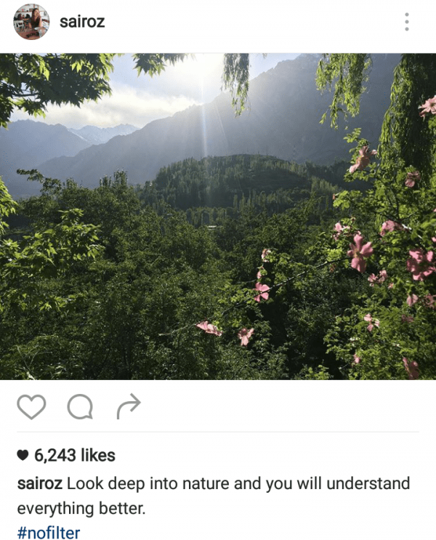Open the sairoz profile picture avatar
Image resolution: width=436 pixels, height=540 pixels.
[x=31, y=22]
